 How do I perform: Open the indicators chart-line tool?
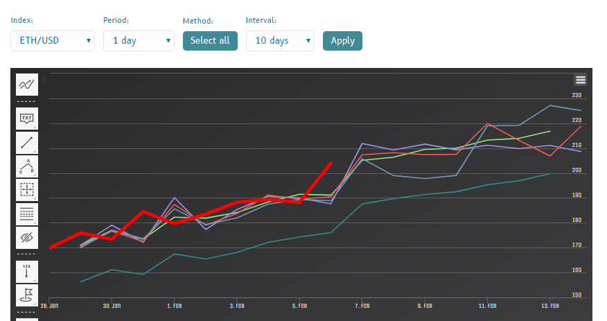click(x=27, y=85)
